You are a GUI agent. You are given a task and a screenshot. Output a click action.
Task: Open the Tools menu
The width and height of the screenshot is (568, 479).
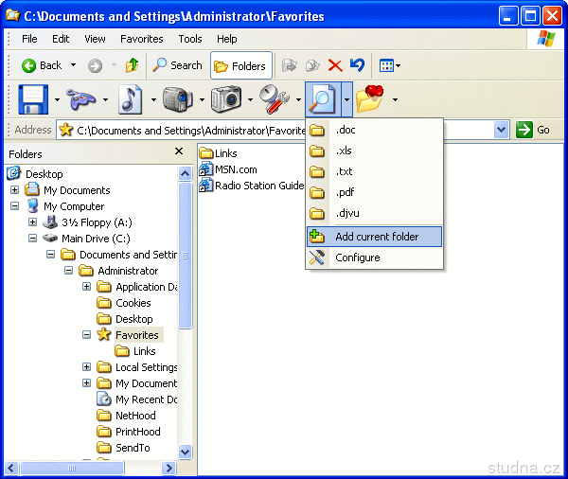tap(190, 39)
